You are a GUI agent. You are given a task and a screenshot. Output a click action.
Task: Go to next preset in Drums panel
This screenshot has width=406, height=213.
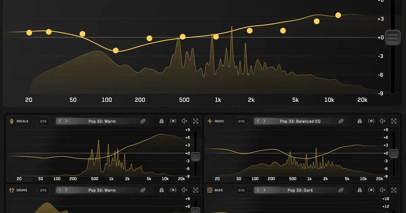click(66, 190)
